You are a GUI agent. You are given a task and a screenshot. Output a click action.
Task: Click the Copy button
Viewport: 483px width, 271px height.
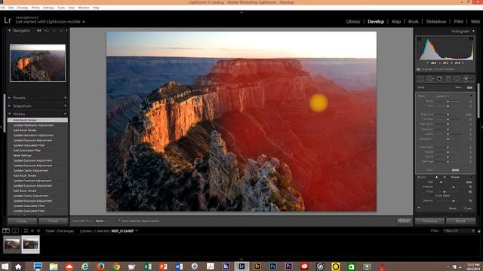22,221
